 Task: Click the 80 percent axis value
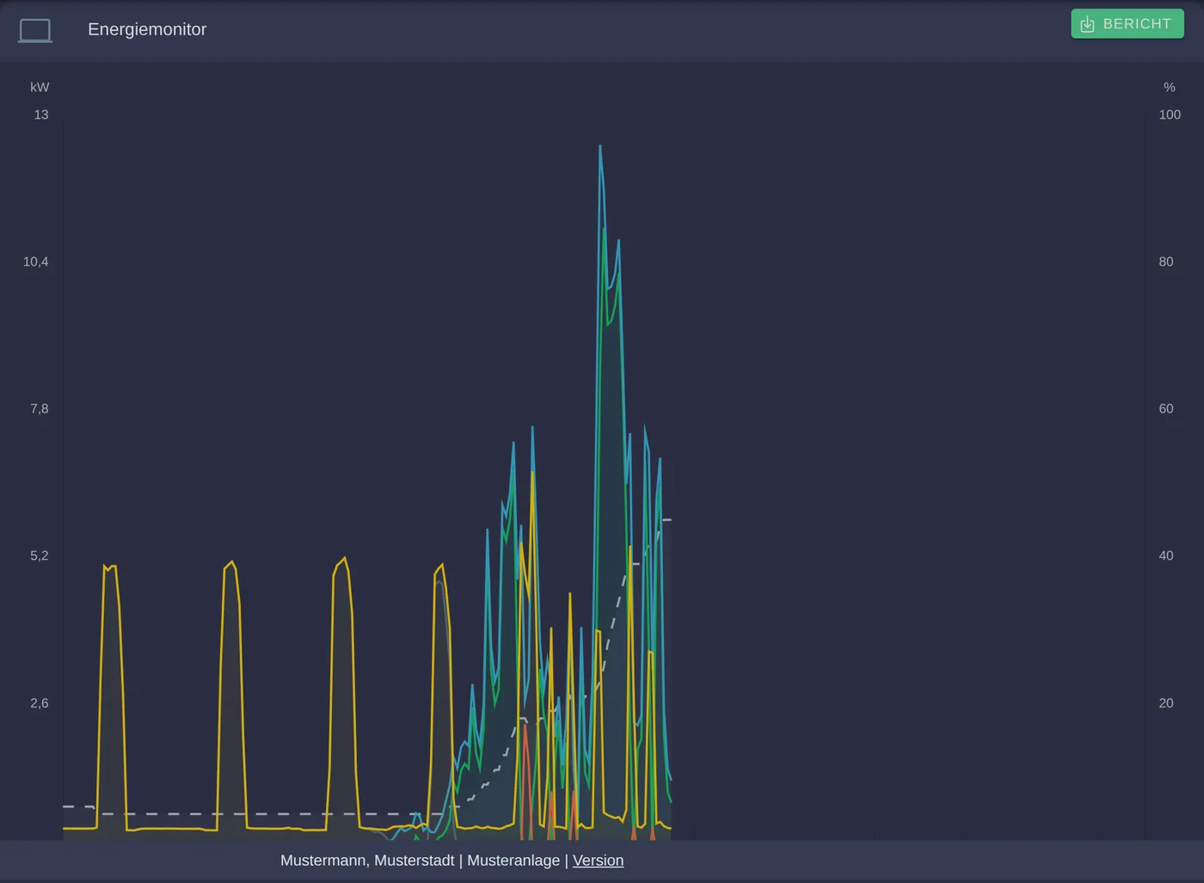point(1166,261)
